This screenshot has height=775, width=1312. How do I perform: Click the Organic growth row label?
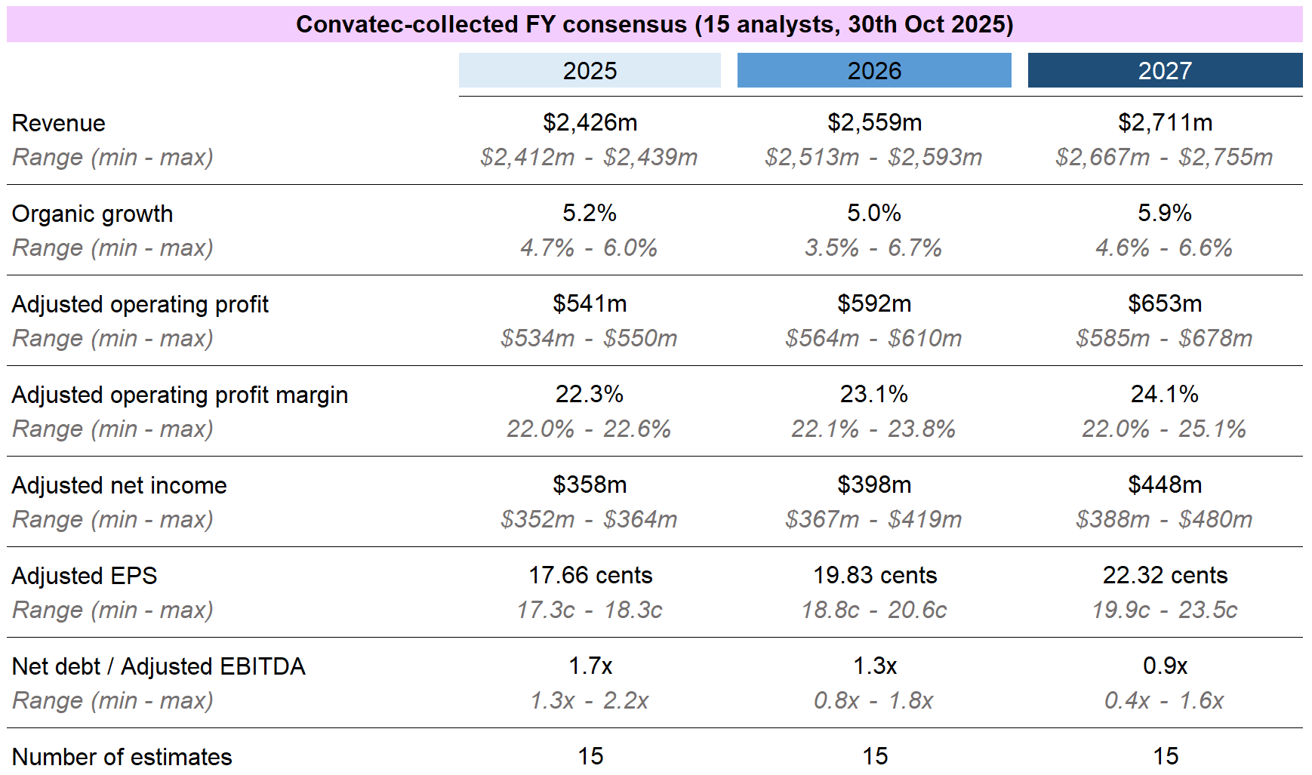pos(92,214)
